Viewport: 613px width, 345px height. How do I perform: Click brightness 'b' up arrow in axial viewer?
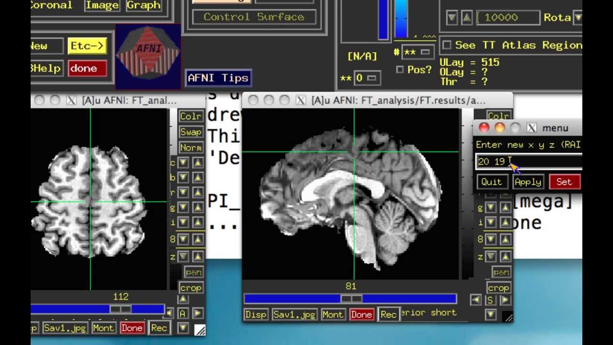[x=198, y=178]
